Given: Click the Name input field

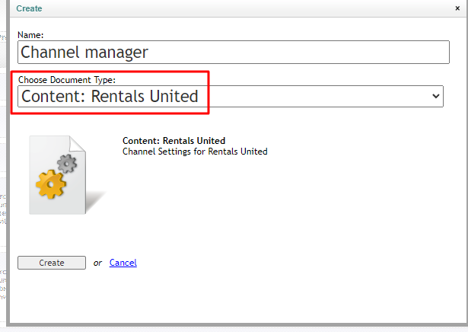Looking at the screenshot, I should pyautogui.click(x=234, y=53).
